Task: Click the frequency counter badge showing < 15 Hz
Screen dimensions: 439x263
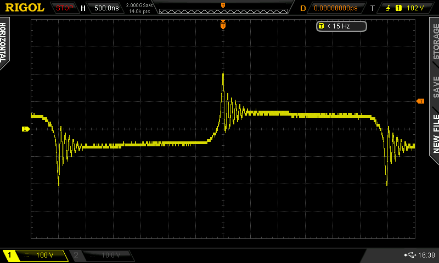Action: (x=340, y=26)
